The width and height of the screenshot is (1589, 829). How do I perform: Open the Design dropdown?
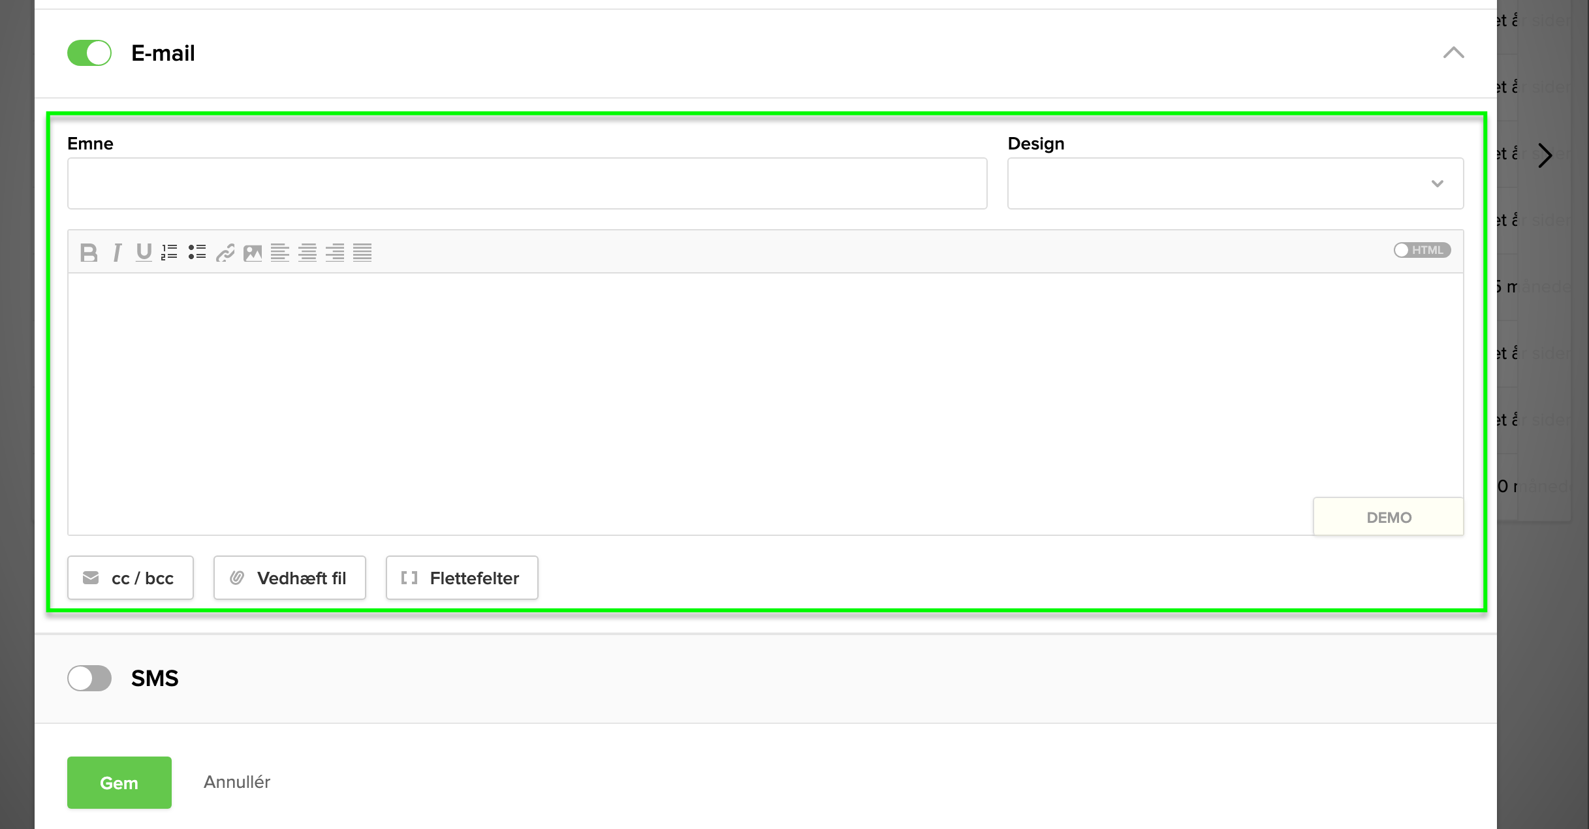coord(1235,183)
